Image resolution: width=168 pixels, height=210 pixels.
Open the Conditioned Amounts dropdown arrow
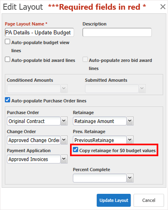[x=64, y=89]
